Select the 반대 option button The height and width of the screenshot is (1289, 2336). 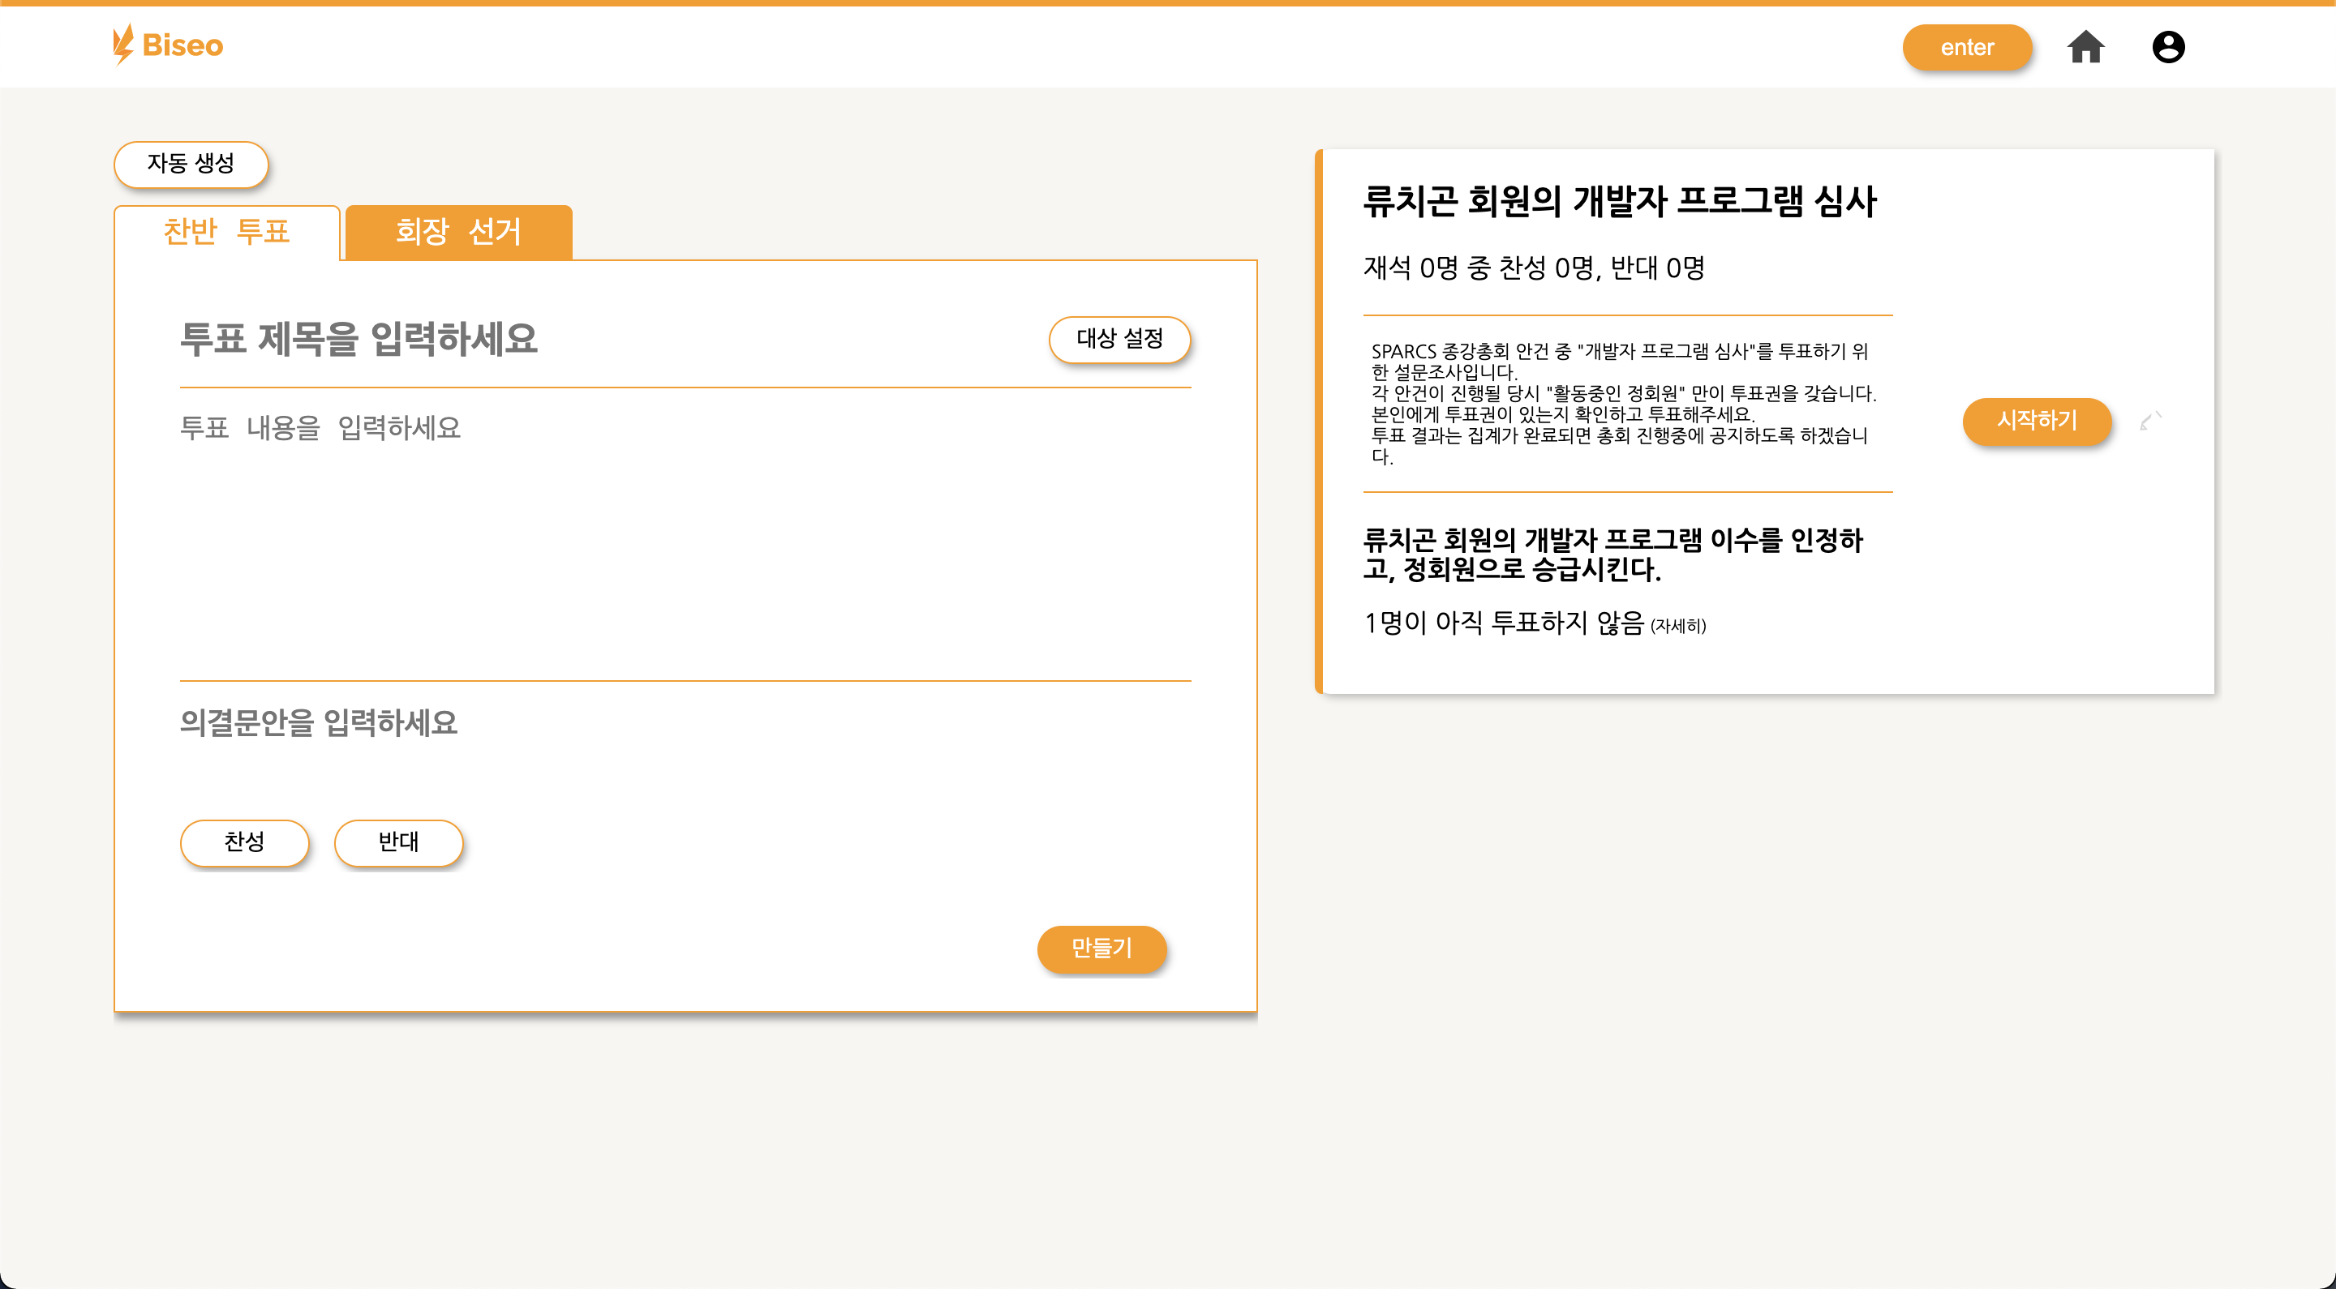(x=398, y=842)
